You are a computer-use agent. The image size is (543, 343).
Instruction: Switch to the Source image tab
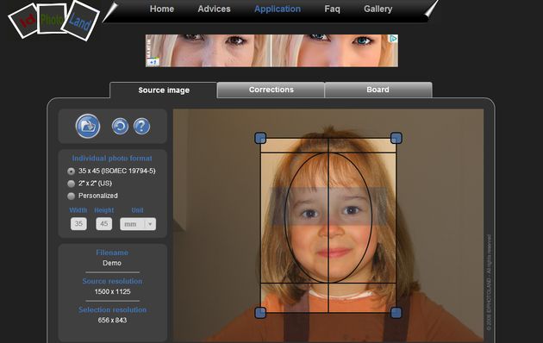tap(164, 90)
